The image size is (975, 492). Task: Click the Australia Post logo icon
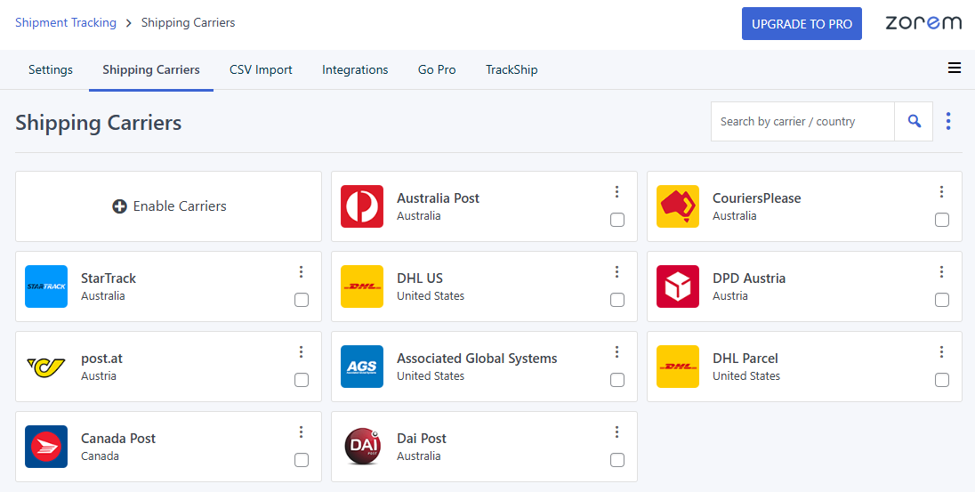pyautogui.click(x=362, y=206)
